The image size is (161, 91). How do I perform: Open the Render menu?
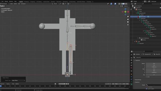point(6,2)
